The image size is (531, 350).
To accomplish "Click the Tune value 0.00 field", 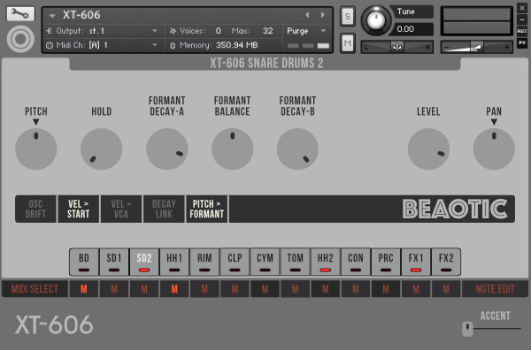I will pyautogui.click(x=412, y=29).
